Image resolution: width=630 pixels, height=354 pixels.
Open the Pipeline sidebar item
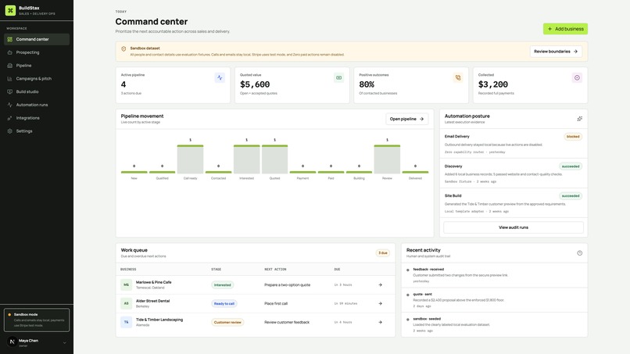point(37,66)
